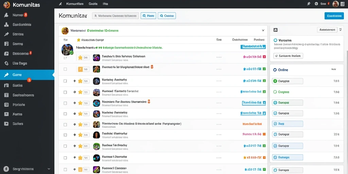Open the filter dropdown icon beside the top-right panel button
This screenshot has height=174, width=348.
[x=341, y=30]
